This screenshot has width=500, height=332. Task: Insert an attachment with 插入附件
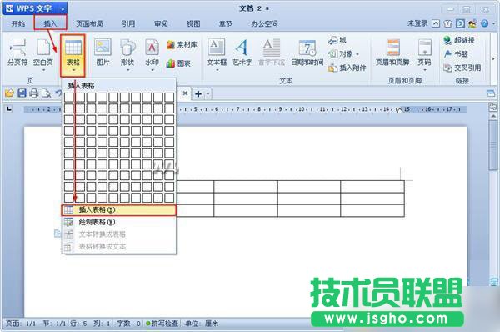click(x=347, y=68)
